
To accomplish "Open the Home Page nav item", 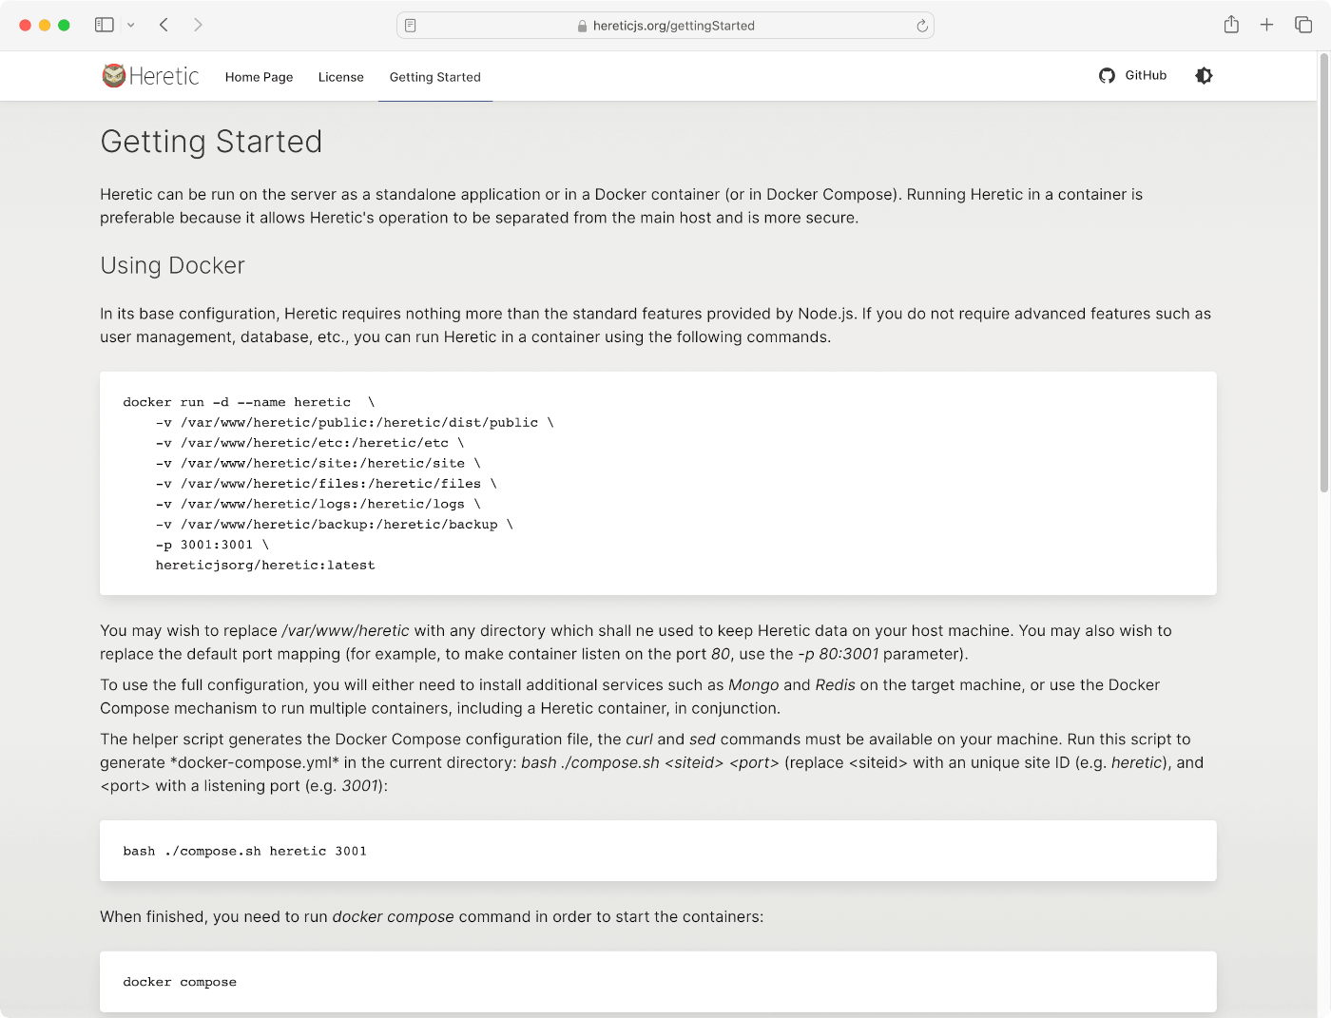I will 259,77.
